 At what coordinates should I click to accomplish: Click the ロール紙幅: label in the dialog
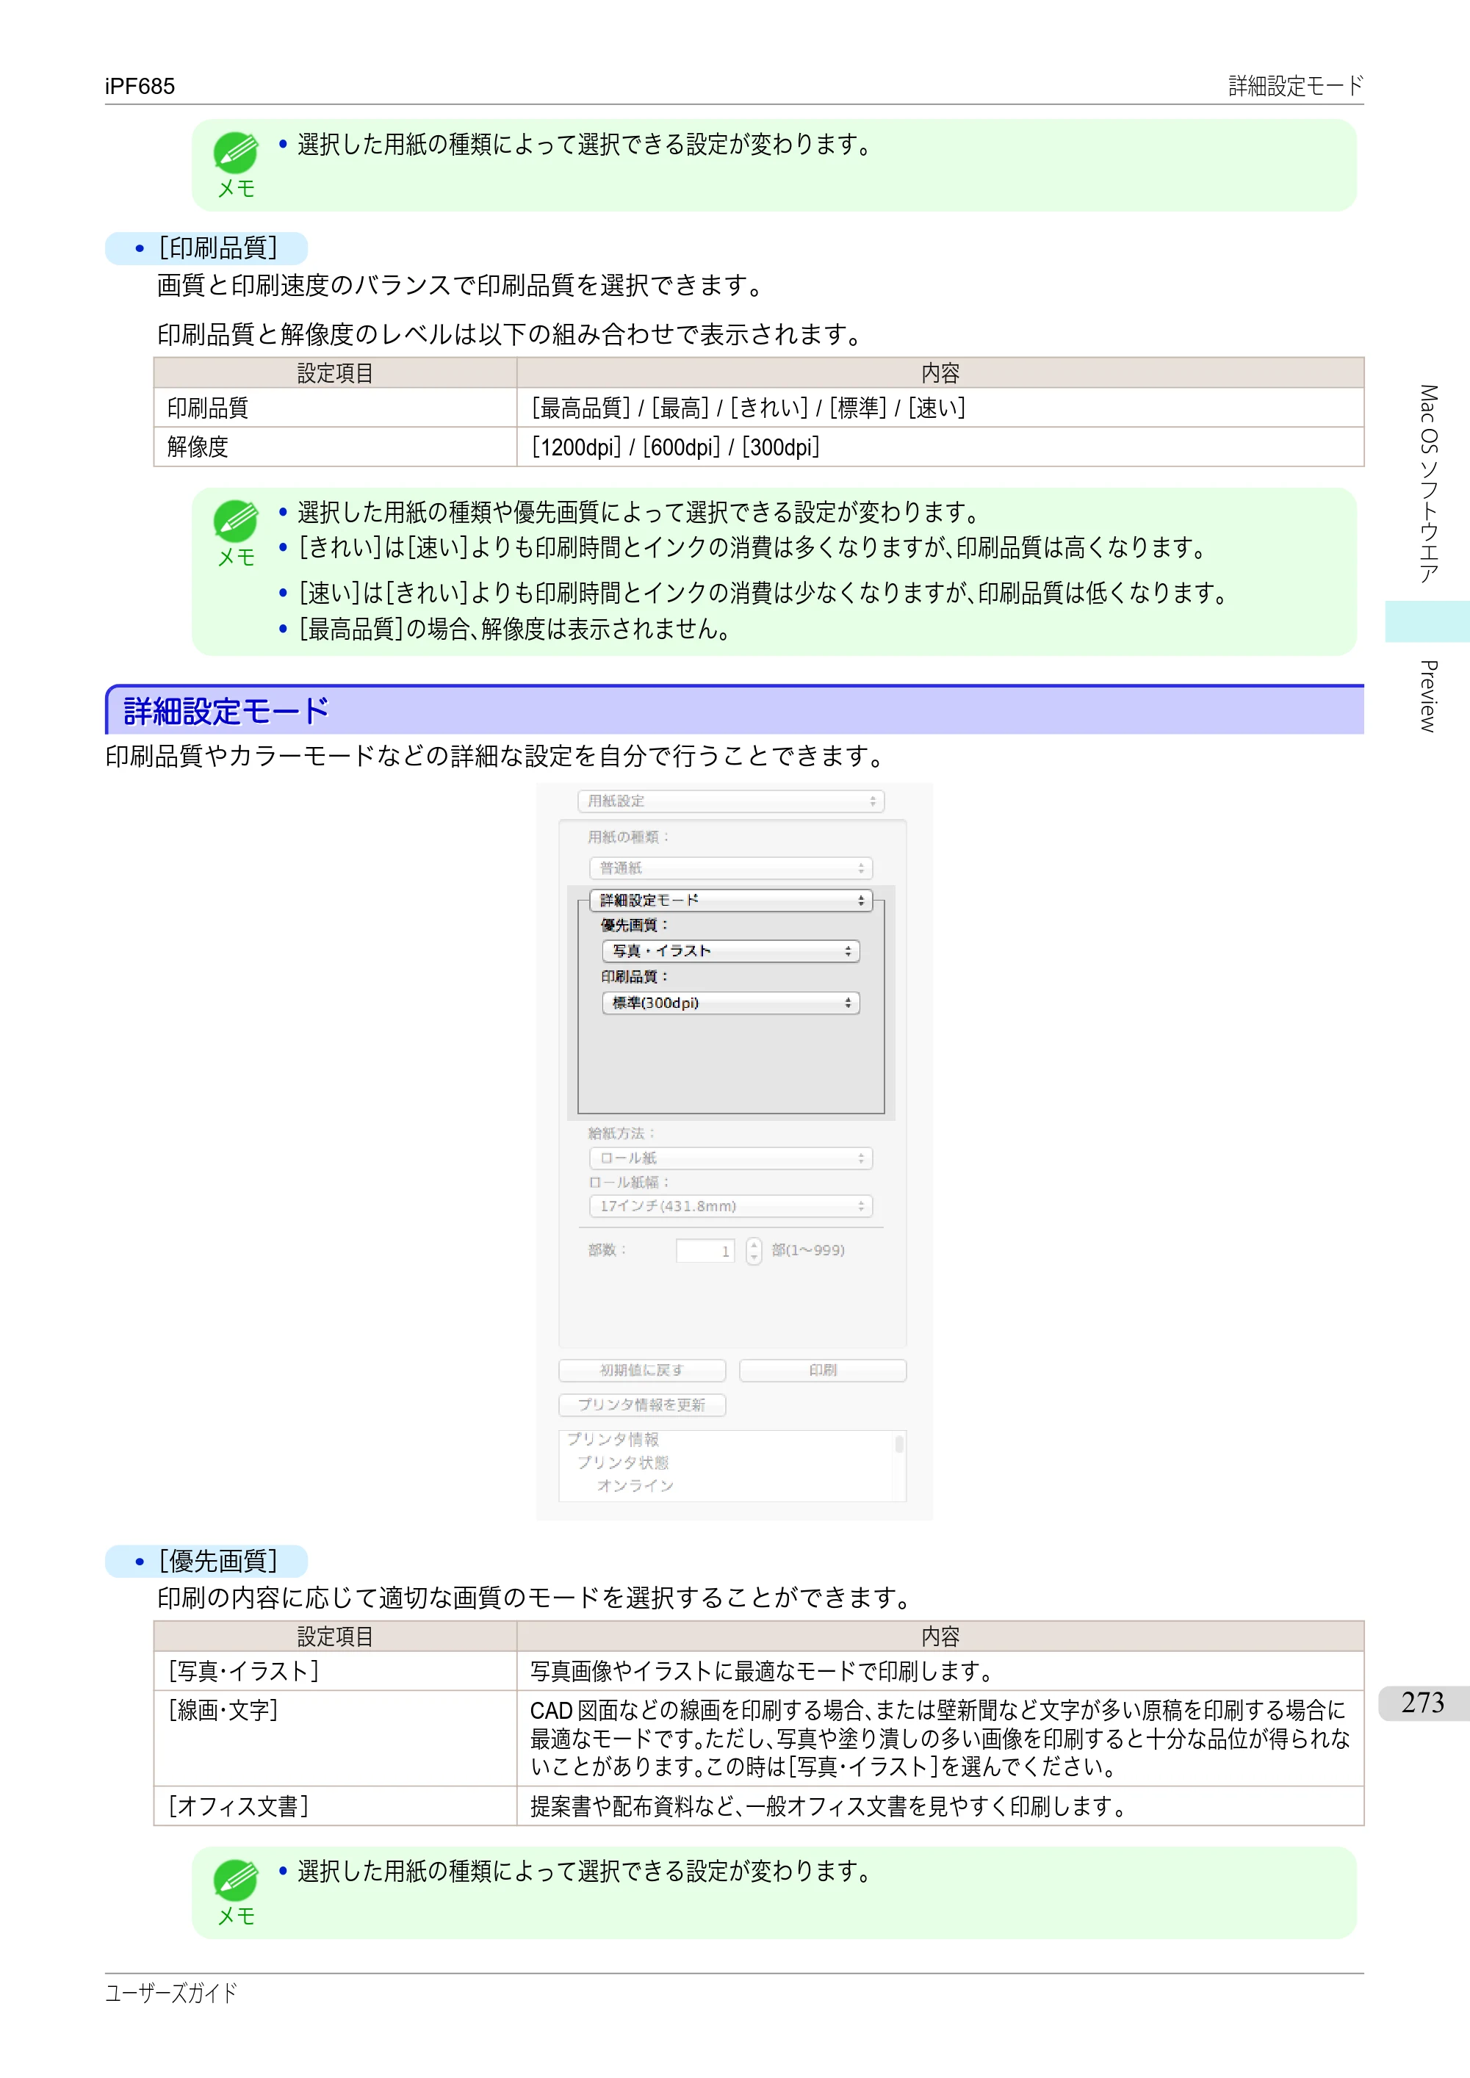click(629, 1182)
